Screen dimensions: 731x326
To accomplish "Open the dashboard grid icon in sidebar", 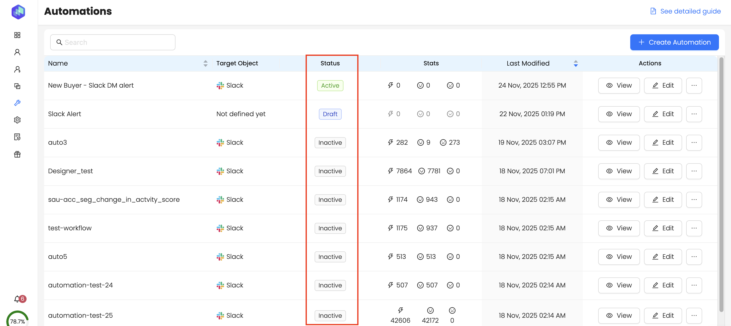I will [17, 35].
